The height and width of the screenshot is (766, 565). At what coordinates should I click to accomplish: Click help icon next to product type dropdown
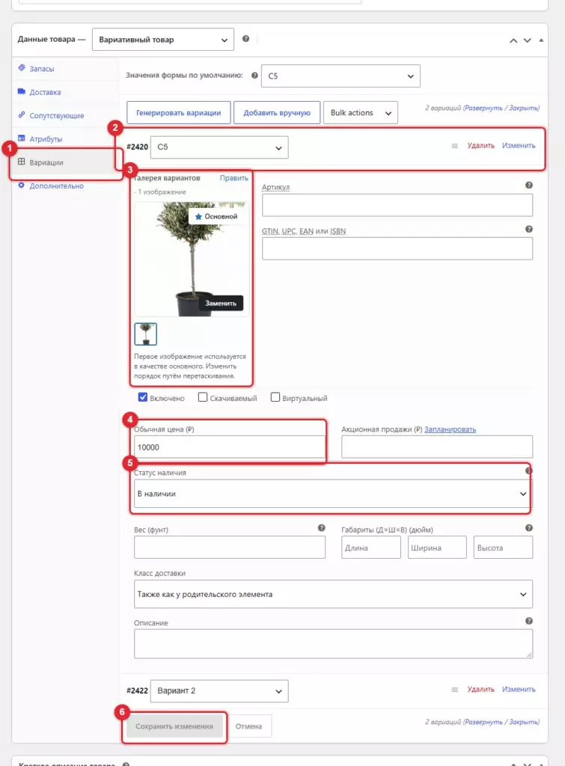coord(246,39)
